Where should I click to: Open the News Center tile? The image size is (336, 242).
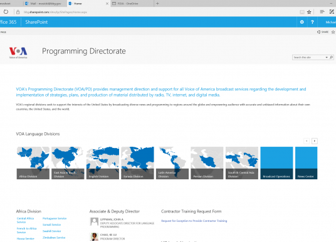306,163
